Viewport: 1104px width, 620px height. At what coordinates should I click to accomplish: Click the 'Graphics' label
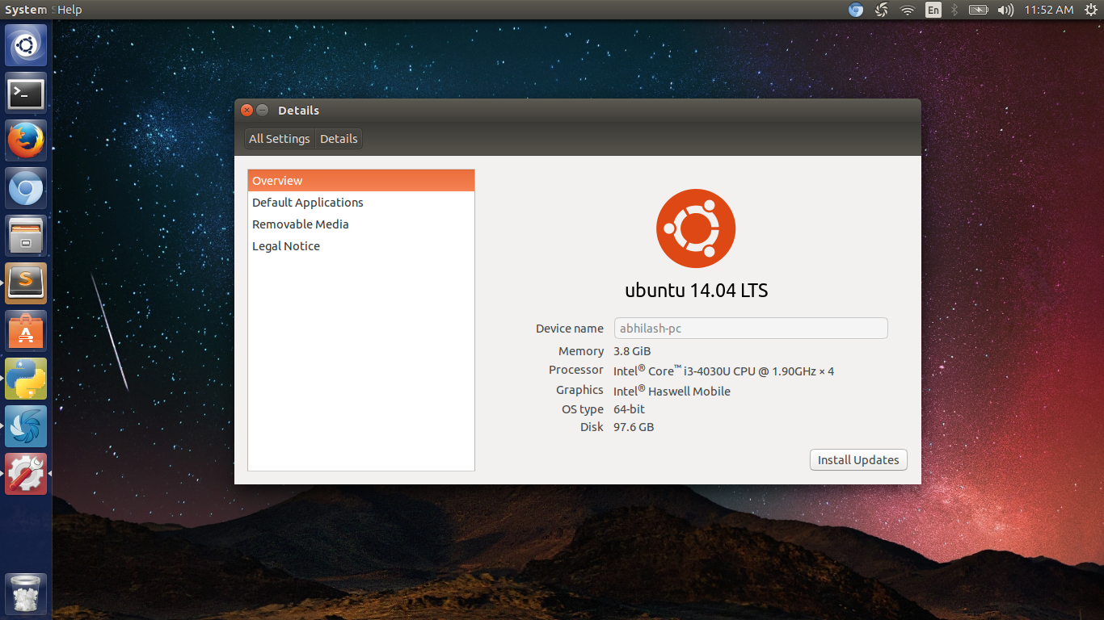point(579,390)
